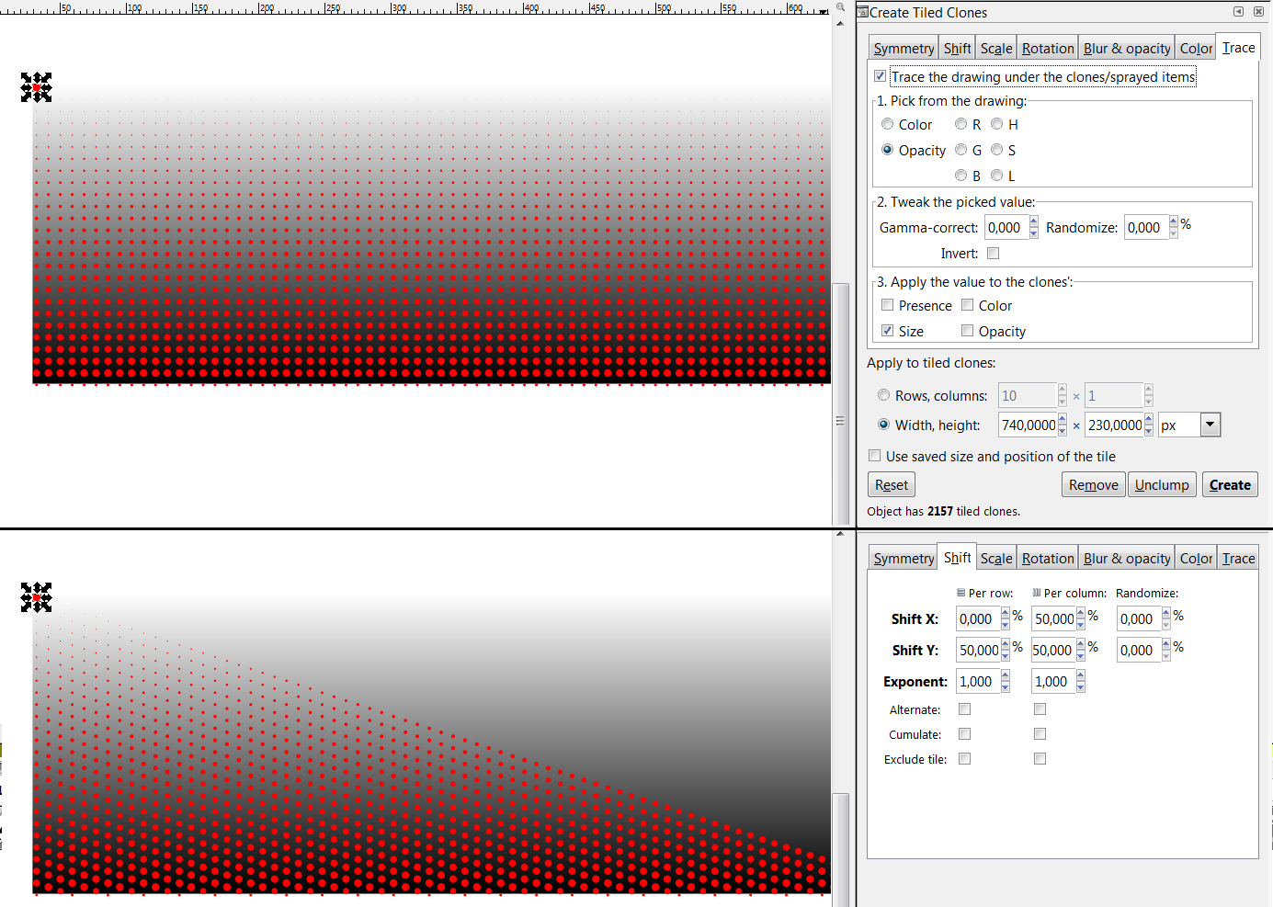Uncheck Trace the drawing under the clones

click(880, 76)
